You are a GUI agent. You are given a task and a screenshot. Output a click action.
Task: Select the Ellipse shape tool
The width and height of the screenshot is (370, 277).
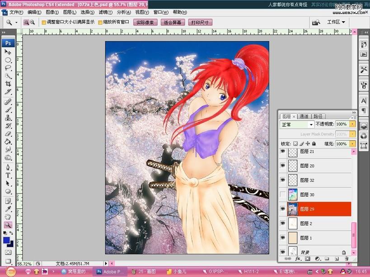click(x=8, y=191)
